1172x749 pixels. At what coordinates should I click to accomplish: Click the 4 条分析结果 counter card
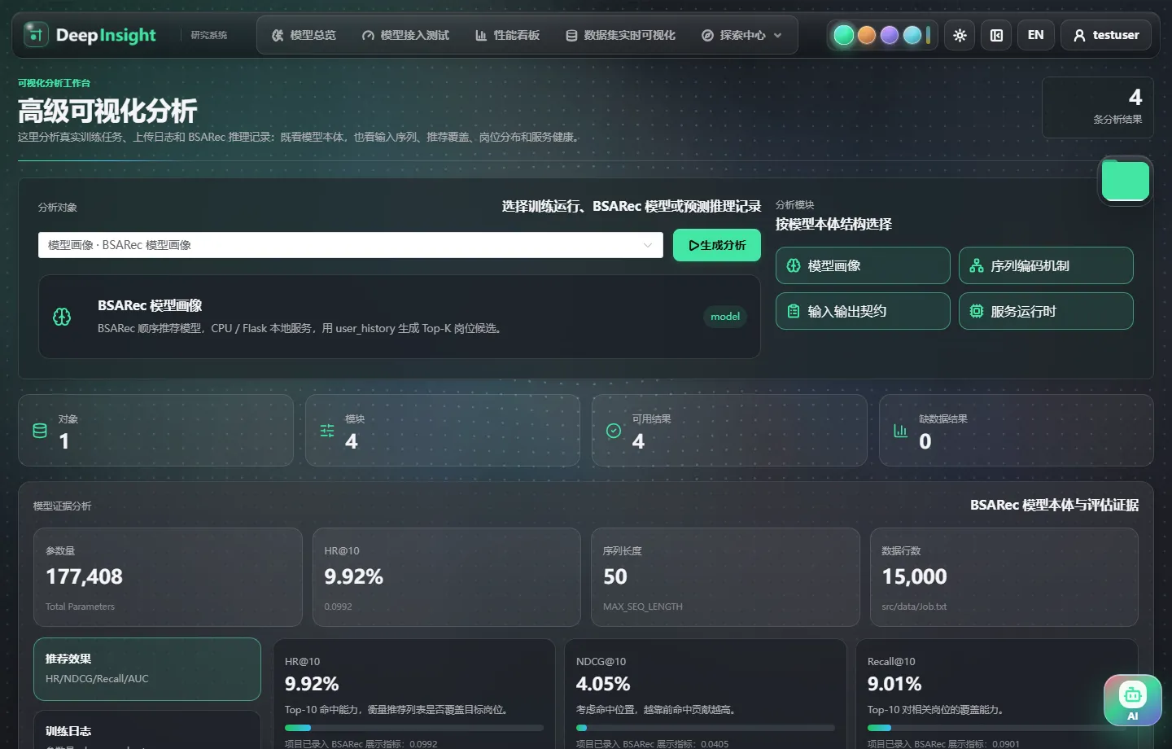pos(1097,107)
